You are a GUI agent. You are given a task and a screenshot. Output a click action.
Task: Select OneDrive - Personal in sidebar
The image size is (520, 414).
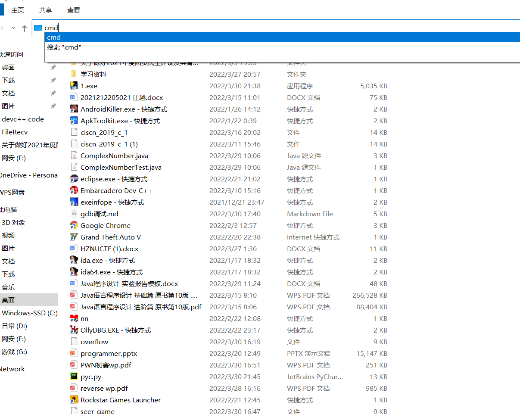[28, 175]
